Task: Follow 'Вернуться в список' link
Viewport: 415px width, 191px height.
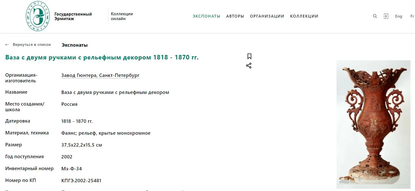Action: (32, 45)
